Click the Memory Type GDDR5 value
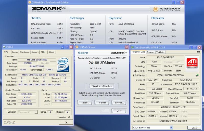This screenshot has width=204, height=131. [155, 98]
